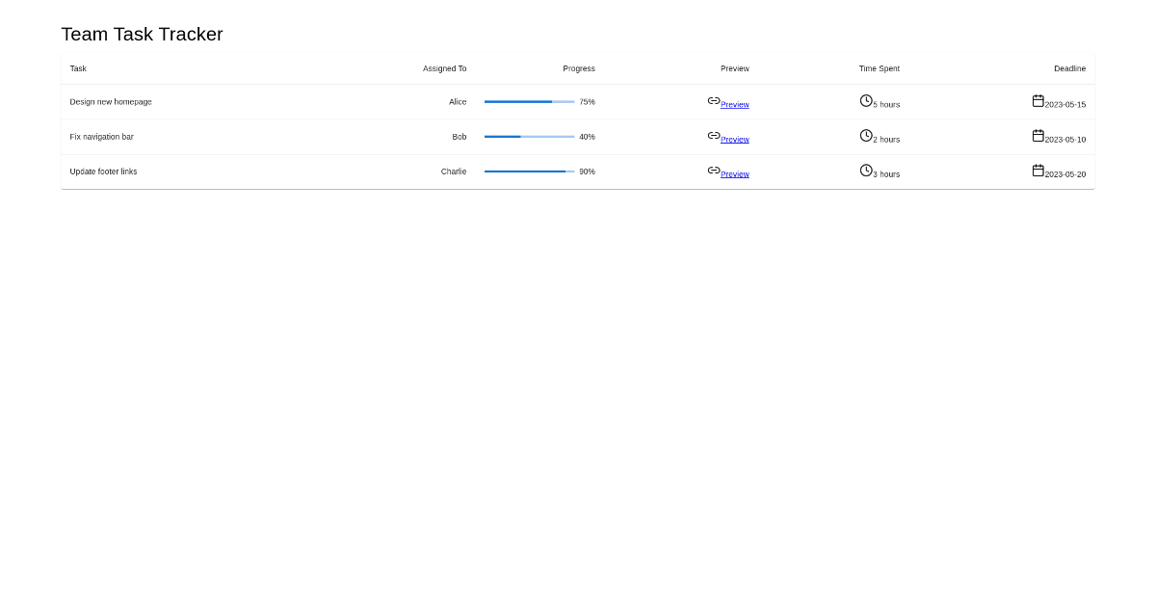Click the link icon on Update footer links row
Image resolution: width=1156 pixels, height=607 pixels.
(x=713, y=170)
